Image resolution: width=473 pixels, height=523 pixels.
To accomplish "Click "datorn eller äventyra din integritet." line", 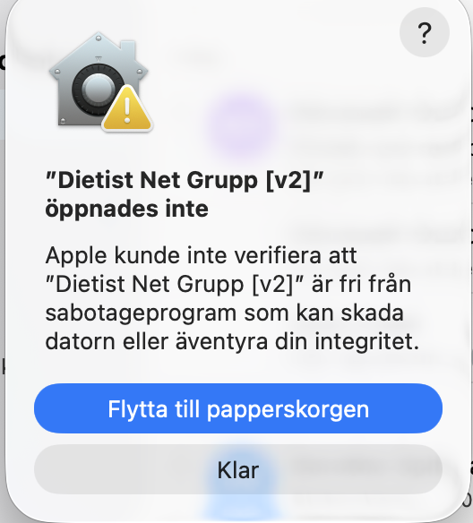I will (232, 342).
